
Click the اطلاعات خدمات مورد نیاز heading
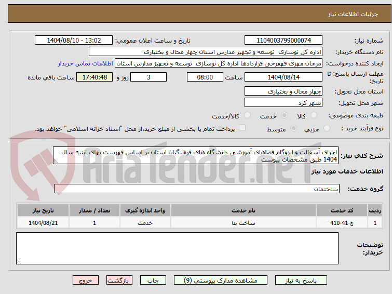tap(347, 171)
